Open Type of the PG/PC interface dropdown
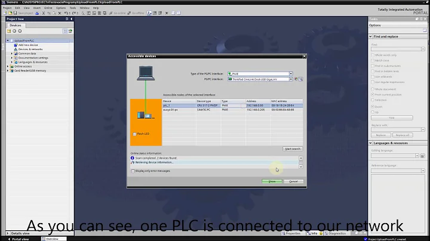Image resolution: width=430 pixels, height=241 pixels. point(291,73)
